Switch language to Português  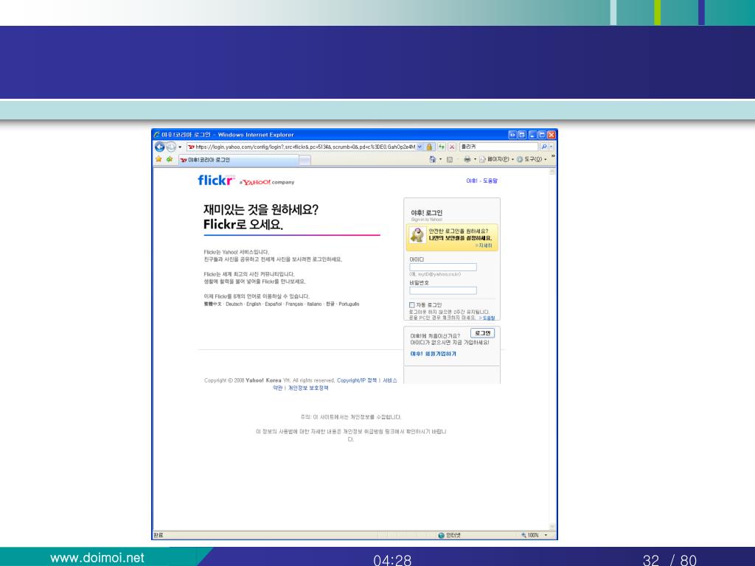349,304
